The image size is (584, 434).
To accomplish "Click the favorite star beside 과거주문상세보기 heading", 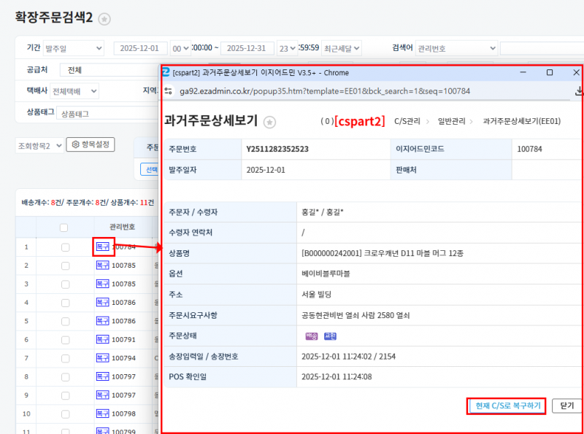I will coord(269,122).
